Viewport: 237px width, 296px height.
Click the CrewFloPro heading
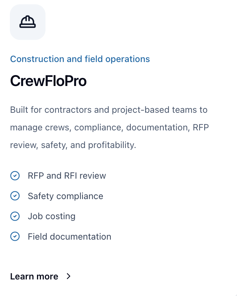click(48, 81)
